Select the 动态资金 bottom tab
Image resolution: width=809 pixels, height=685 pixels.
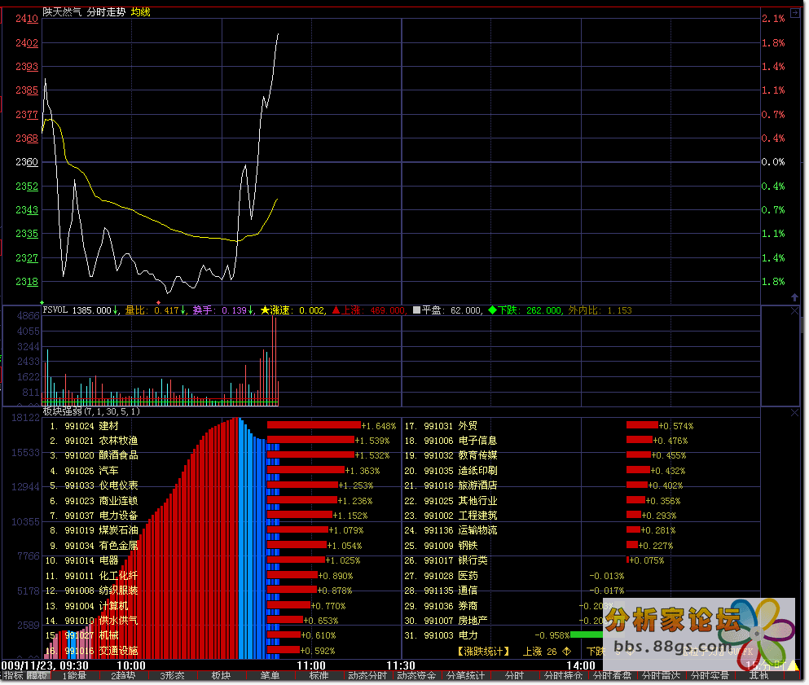[416, 676]
